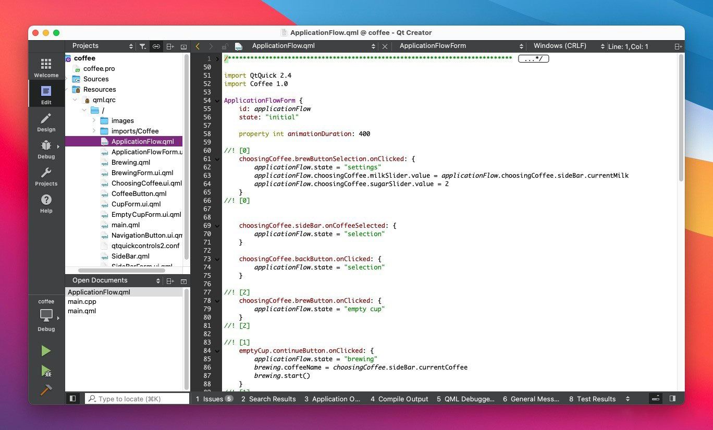Open the Compile Output tab
The image size is (713, 430).
[399, 399]
